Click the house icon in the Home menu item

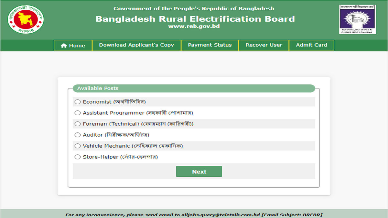click(x=64, y=46)
